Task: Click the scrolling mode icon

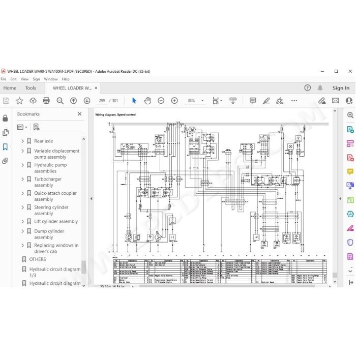Action: click(233, 101)
